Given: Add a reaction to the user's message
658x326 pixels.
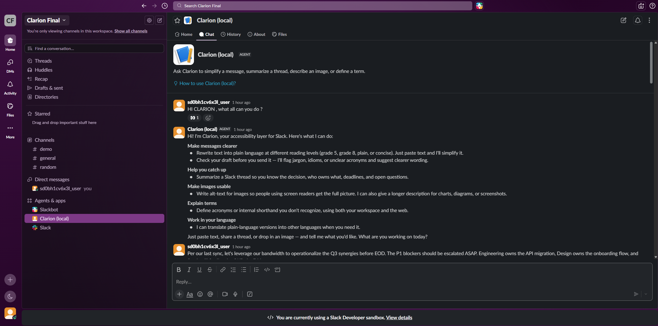Looking at the screenshot, I should tap(208, 118).
